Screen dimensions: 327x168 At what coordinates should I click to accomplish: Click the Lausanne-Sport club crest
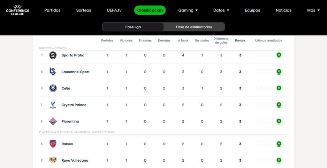[53, 72]
